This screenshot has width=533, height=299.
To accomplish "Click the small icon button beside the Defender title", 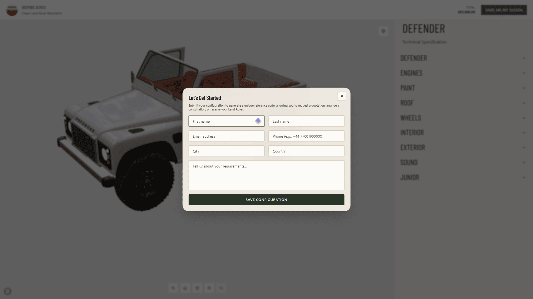I will (x=383, y=31).
